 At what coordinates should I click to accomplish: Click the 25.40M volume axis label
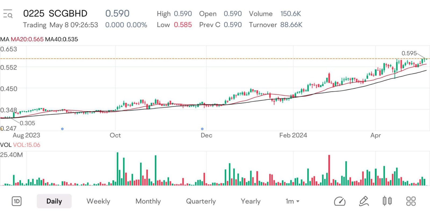coord(12,155)
